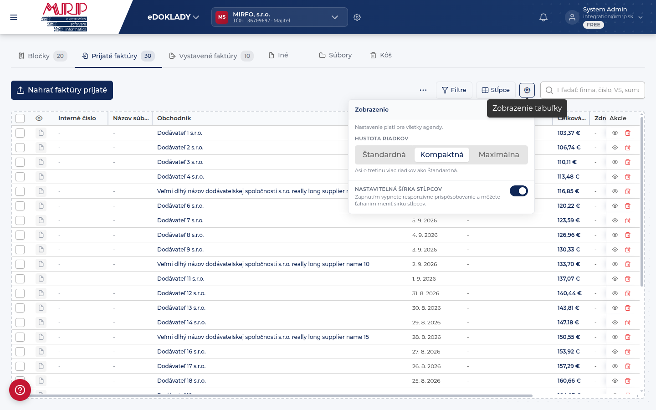
Task: Check the Dodávateľ 1 s.r.o. row
Action: 20,133
